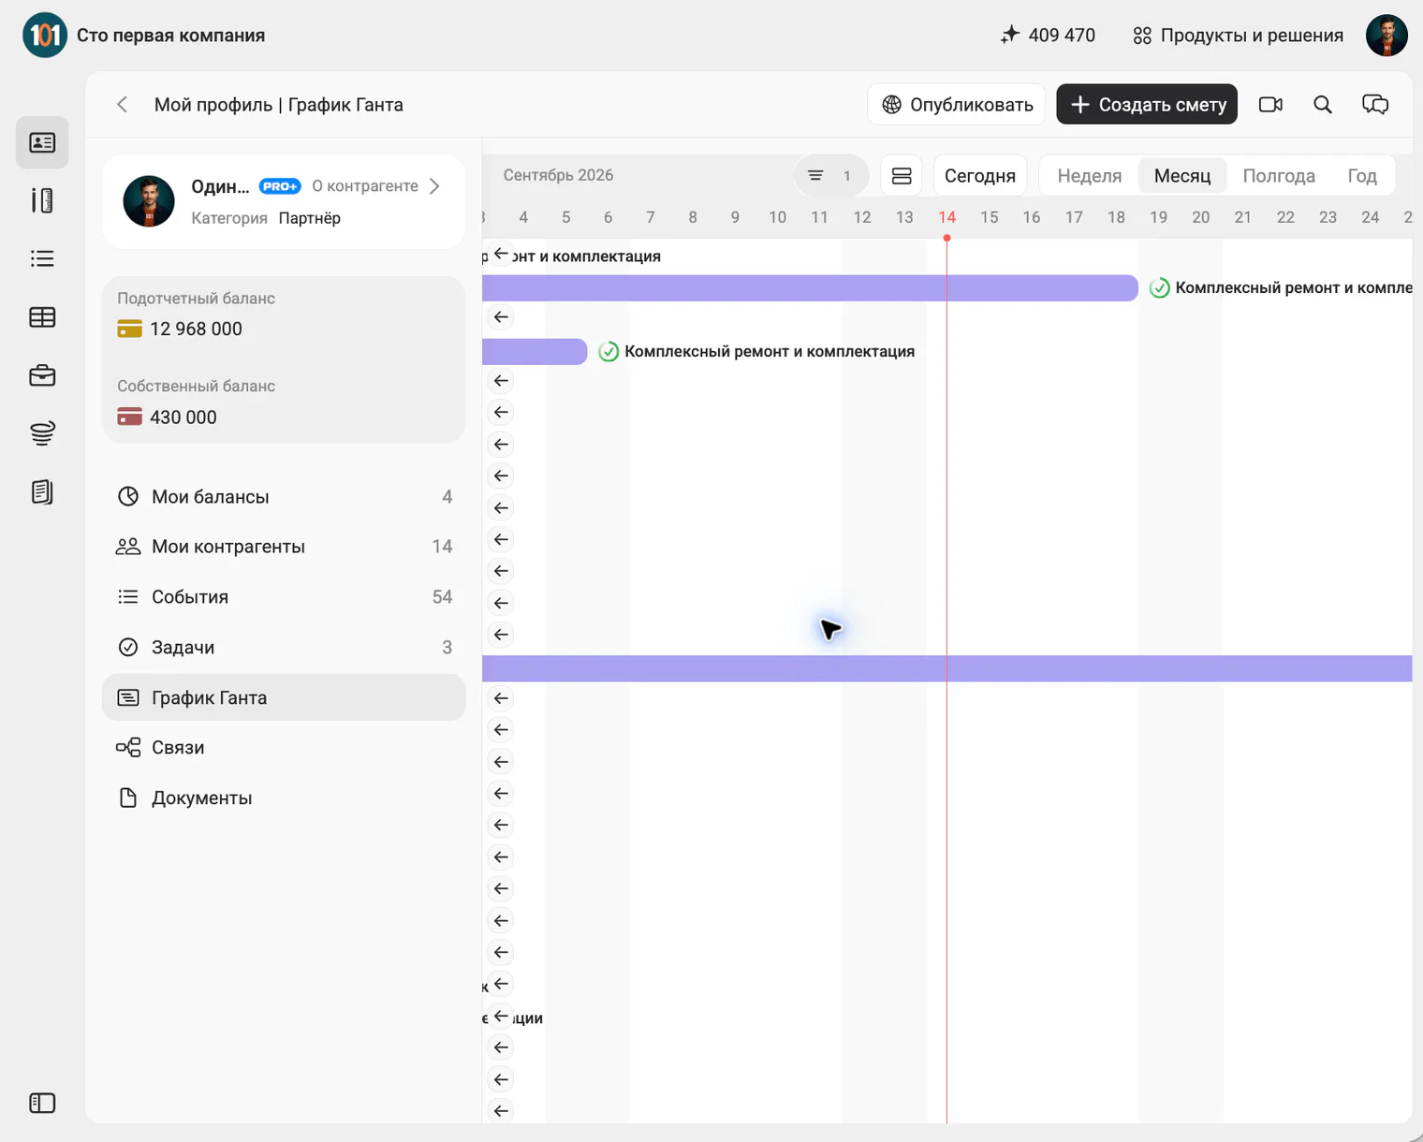Open the chat bubbles icon
The width and height of the screenshot is (1423, 1142).
click(x=1374, y=105)
